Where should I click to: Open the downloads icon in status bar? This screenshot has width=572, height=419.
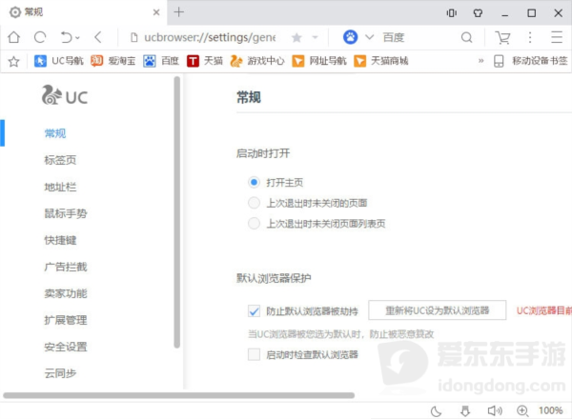(x=465, y=411)
